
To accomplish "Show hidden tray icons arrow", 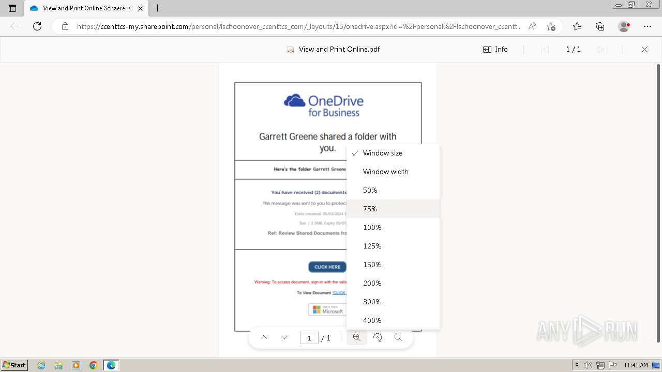I will coord(577,365).
